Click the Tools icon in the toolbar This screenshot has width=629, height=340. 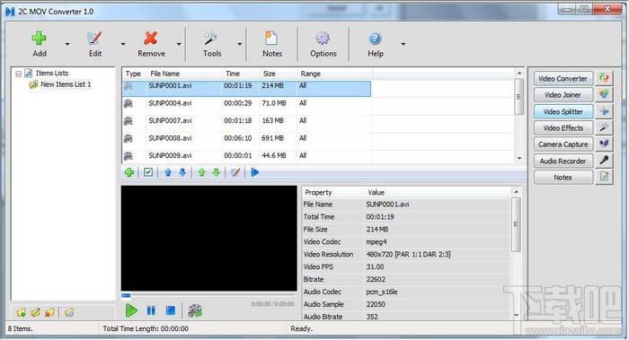tap(211, 39)
